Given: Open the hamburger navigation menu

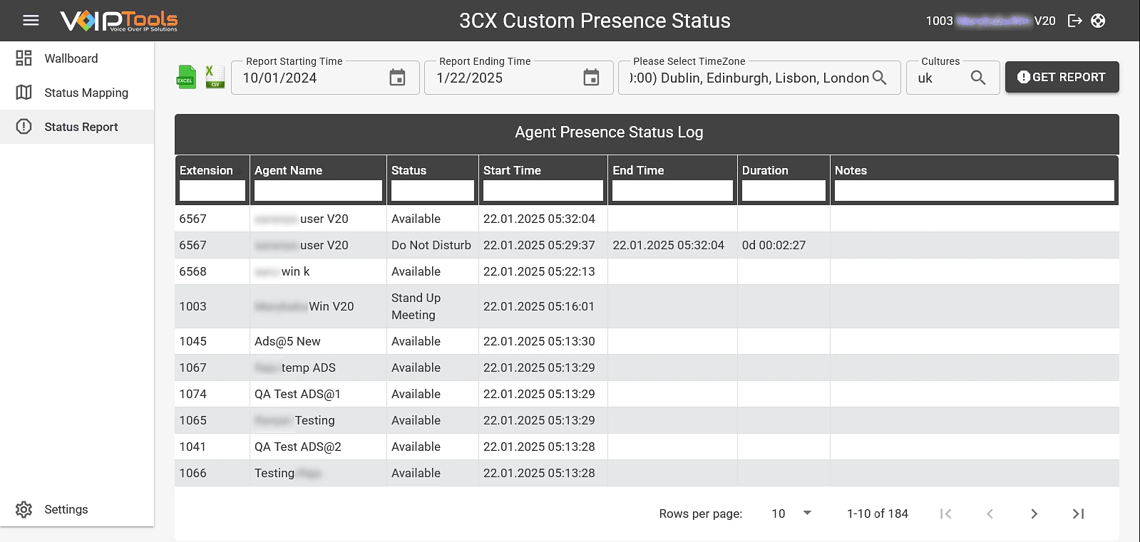Looking at the screenshot, I should point(31,21).
